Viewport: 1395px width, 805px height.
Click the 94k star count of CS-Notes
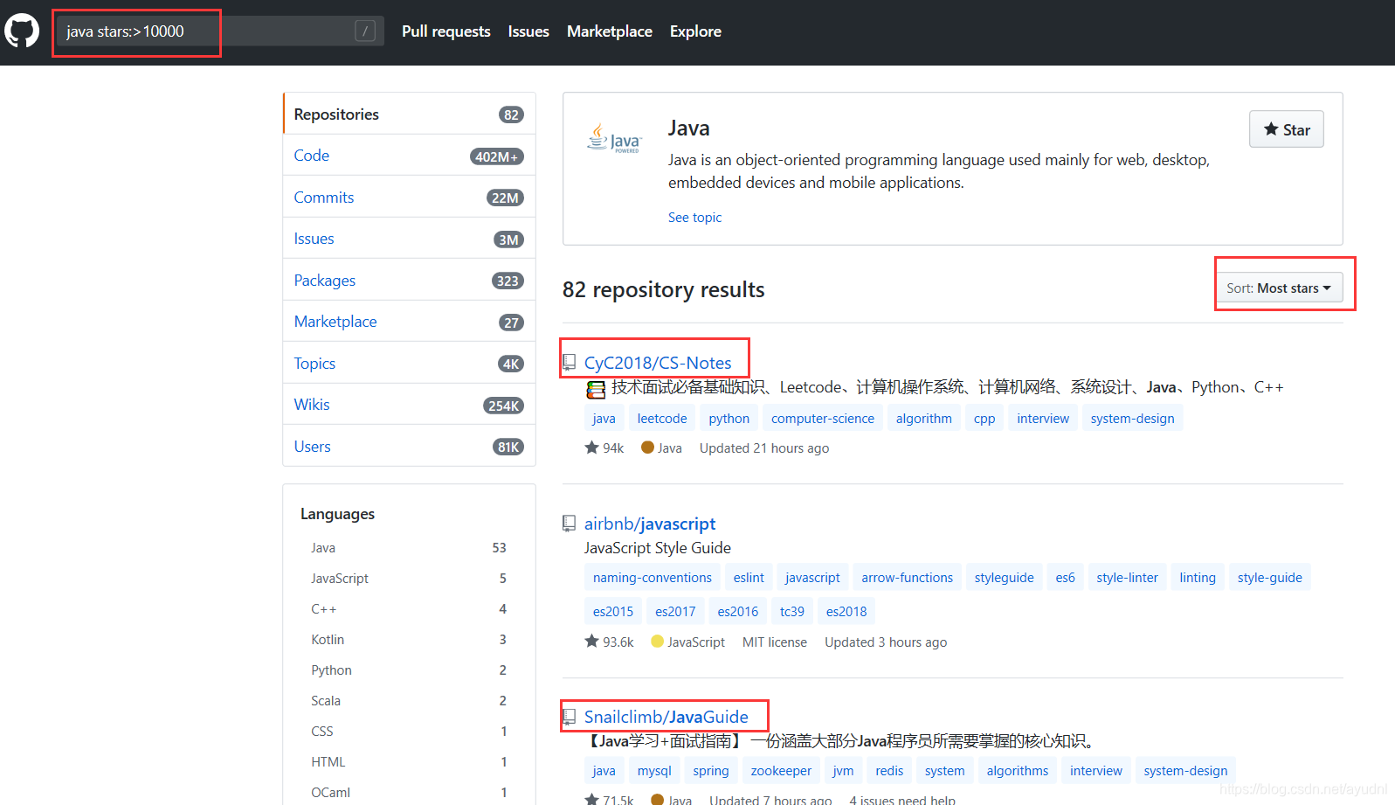click(604, 448)
